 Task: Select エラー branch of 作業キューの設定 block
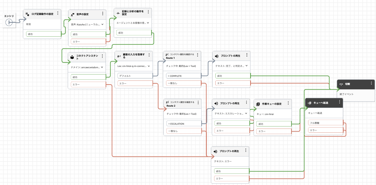pyautogui.click(x=274, y=131)
